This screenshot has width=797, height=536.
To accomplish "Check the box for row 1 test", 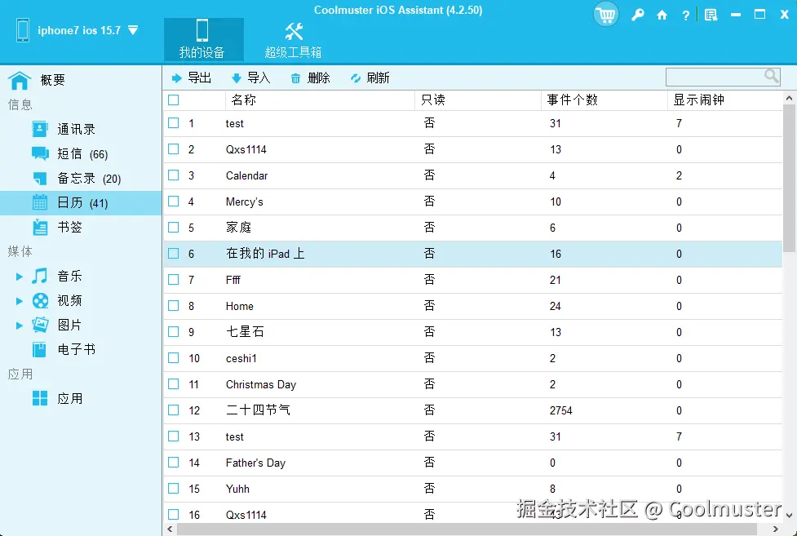I will point(173,123).
